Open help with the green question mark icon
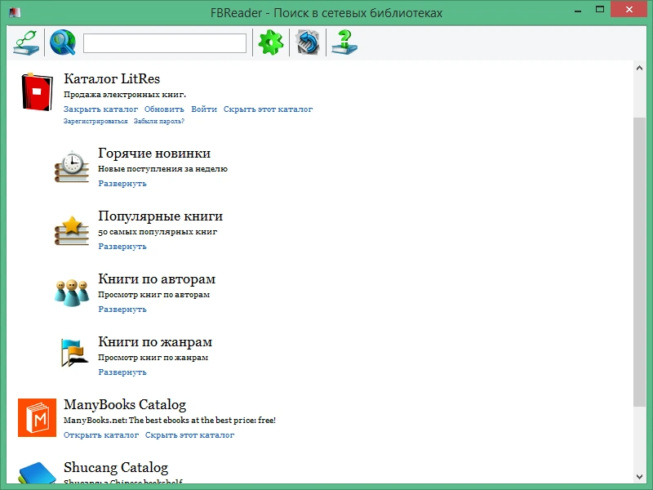The image size is (653, 490). [x=344, y=42]
